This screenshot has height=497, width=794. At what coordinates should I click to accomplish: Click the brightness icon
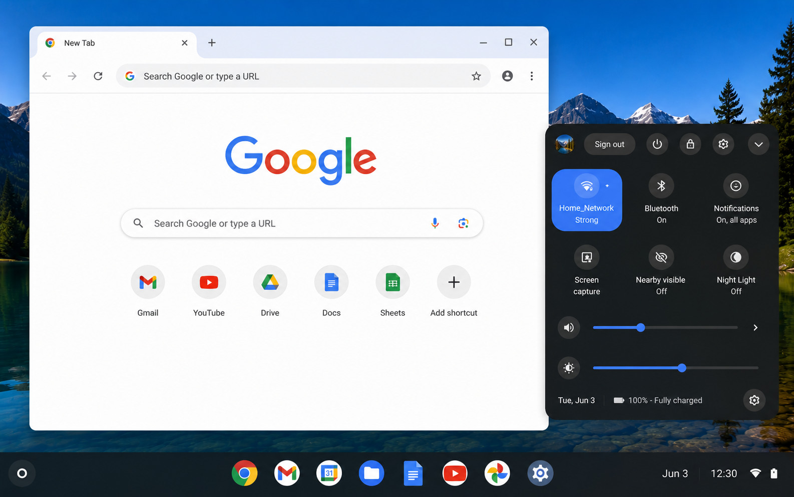[x=569, y=368]
